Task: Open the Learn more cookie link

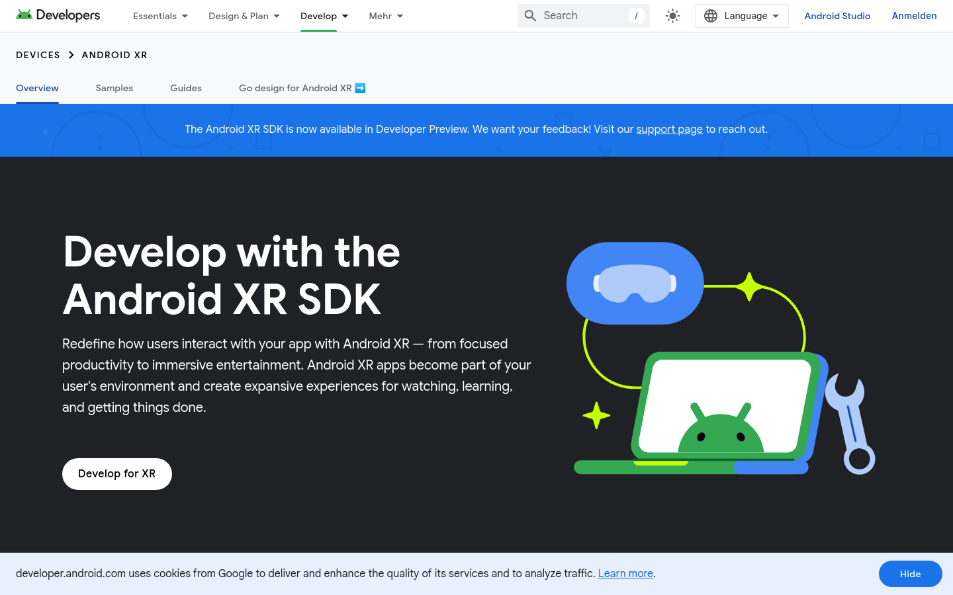Action: tap(625, 573)
